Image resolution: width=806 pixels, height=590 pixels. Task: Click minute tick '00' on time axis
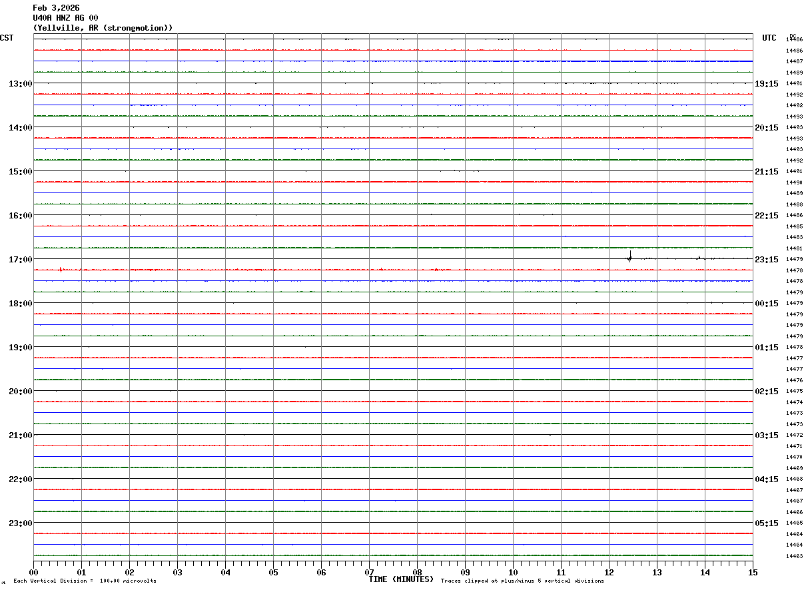coord(33,572)
